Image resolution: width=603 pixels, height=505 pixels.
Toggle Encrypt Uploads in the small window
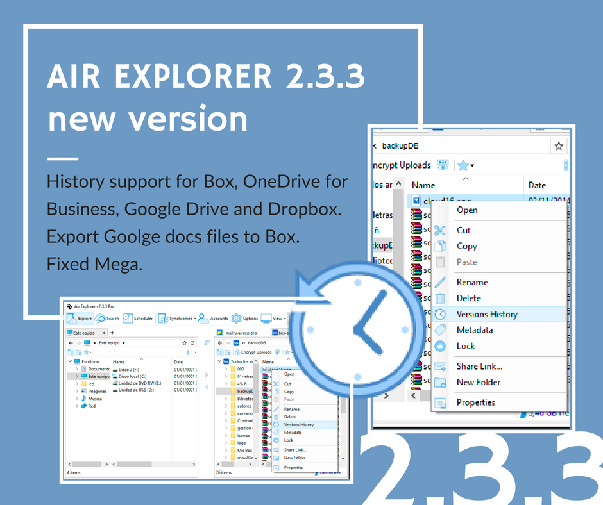253,352
